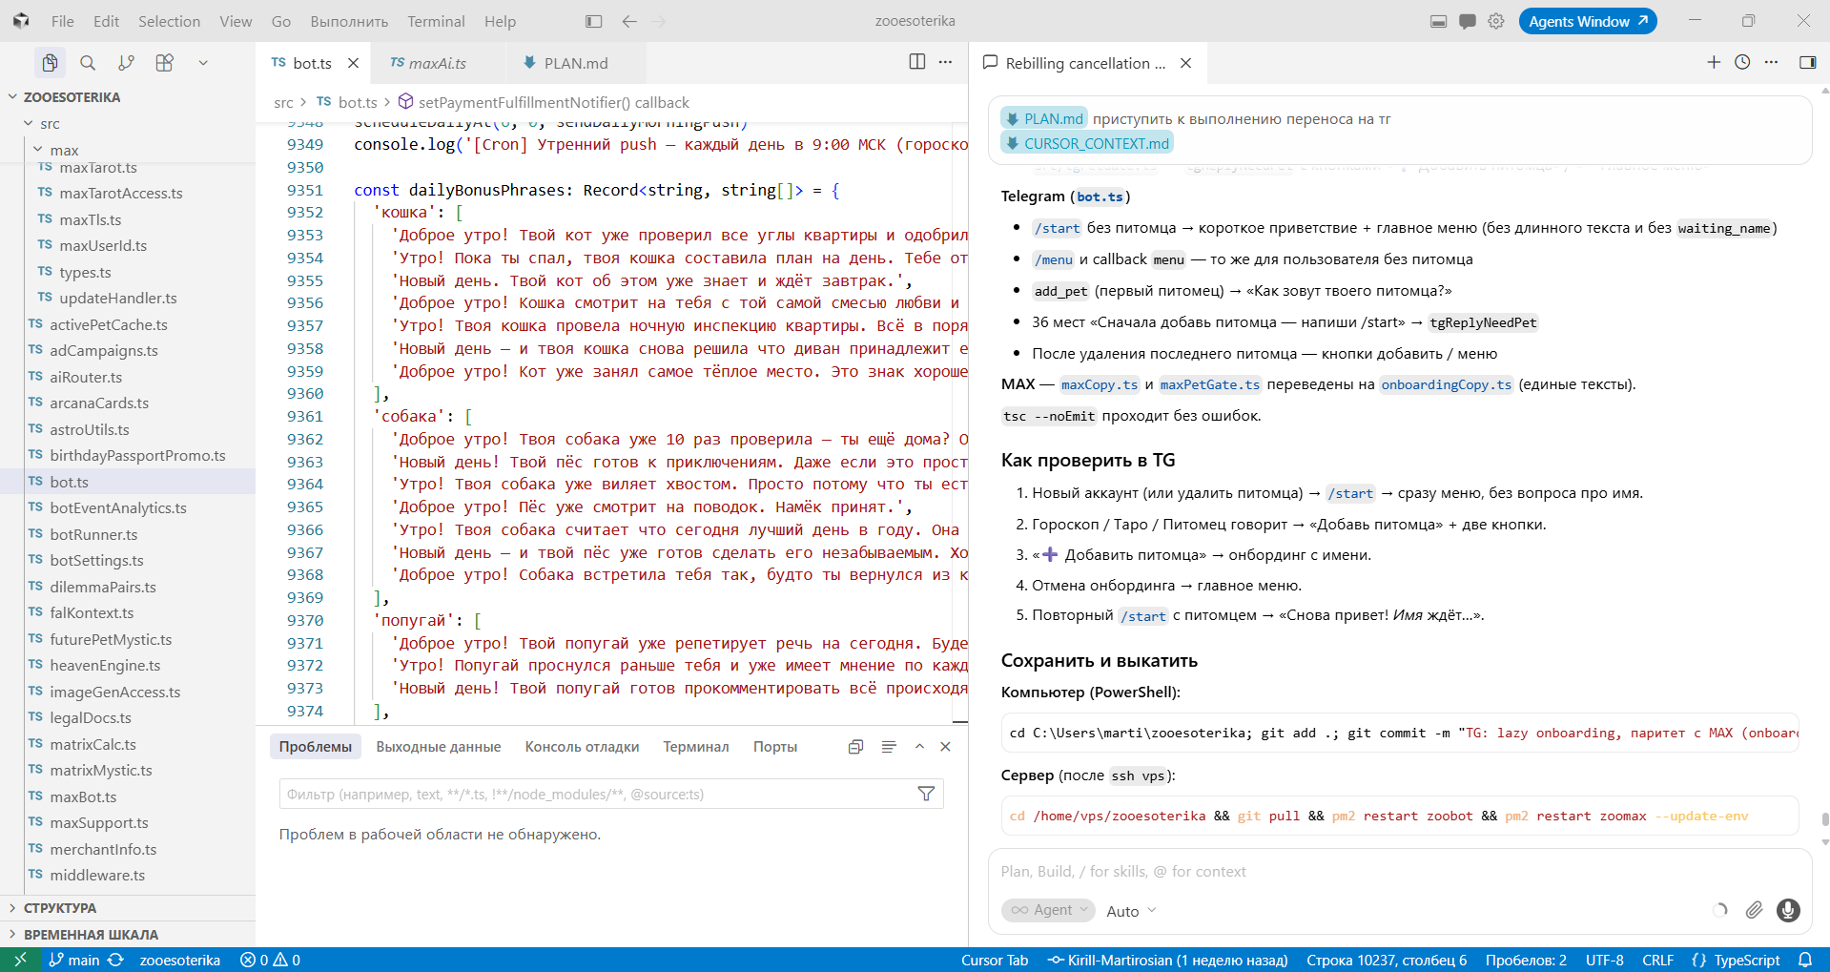
Task: Click the filter funnel in Problems panel
Action: [926, 794]
